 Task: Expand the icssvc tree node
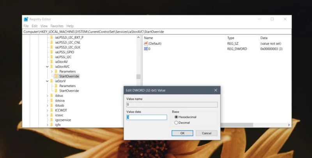click(x=47, y=115)
